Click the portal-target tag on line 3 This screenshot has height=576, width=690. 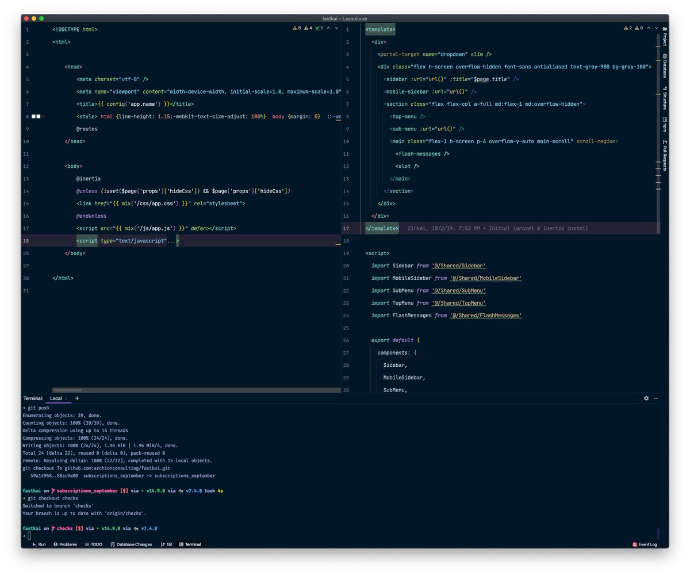pyautogui.click(x=435, y=55)
